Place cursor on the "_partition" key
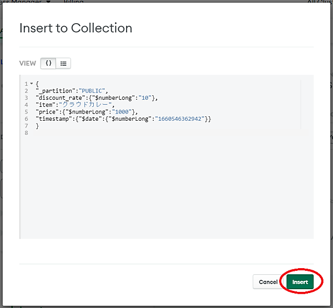Viewport: 333px width, 308px height. tap(56, 91)
